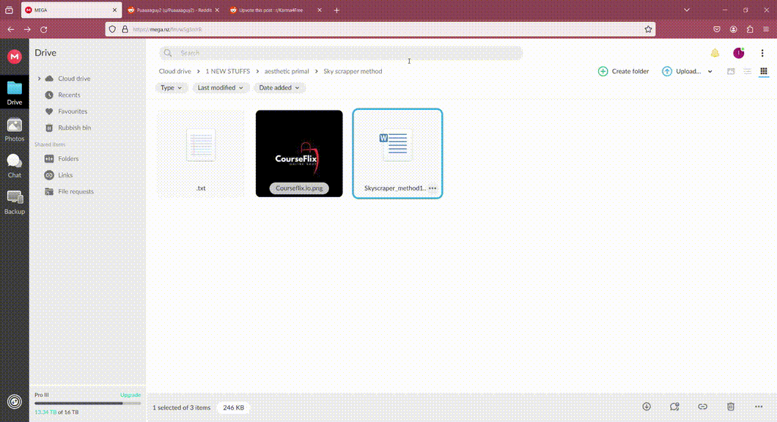This screenshot has height=422, width=777.
Task: Download the selected file
Action: (647, 407)
